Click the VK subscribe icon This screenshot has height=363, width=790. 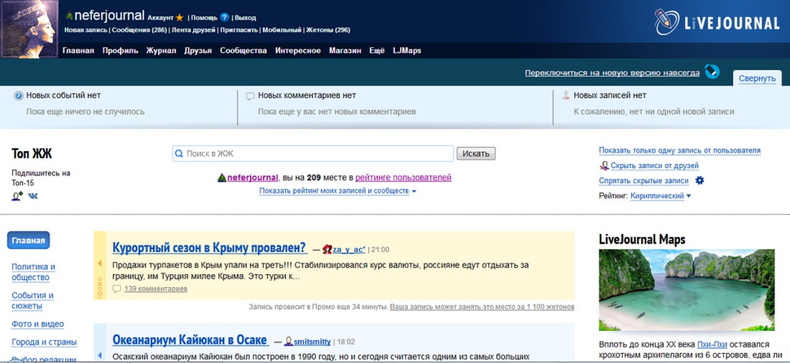(x=33, y=196)
